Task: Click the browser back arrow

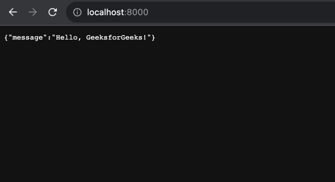Action: click(13, 12)
